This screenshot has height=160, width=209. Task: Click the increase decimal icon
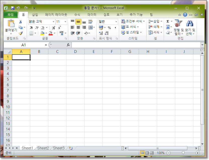pos(101,33)
